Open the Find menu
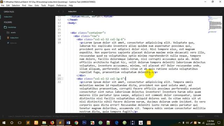 pyautogui.click(x=24, y=6)
